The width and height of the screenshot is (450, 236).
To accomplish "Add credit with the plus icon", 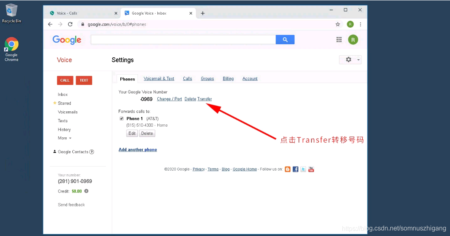I will (87, 191).
